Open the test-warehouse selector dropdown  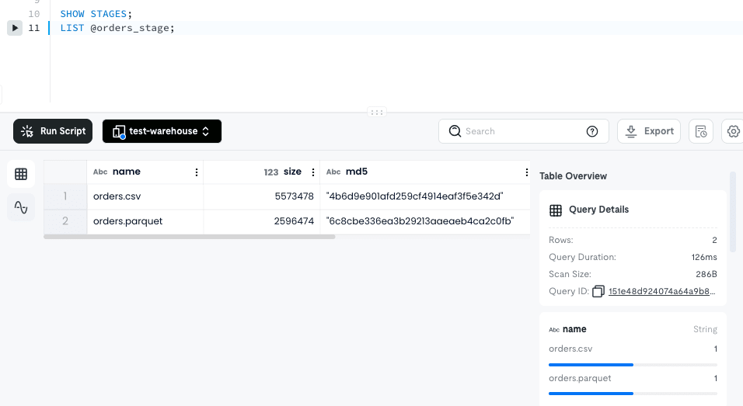pyautogui.click(x=162, y=131)
